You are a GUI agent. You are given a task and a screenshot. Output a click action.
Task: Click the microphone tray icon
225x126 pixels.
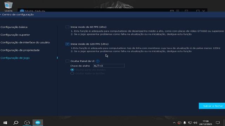[185, 123]
